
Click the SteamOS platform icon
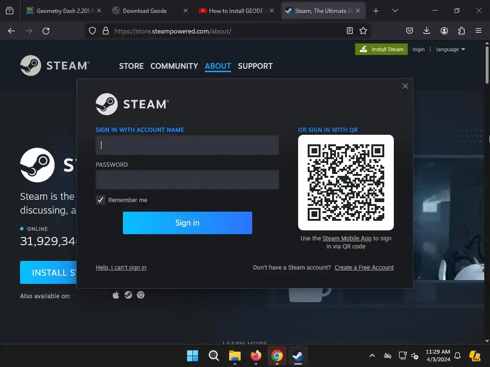(x=128, y=295)
